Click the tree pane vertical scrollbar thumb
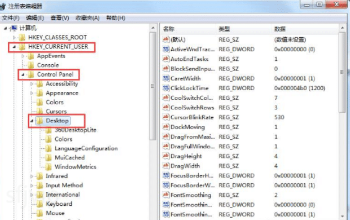The height and width of the screenshot is (220, 350). click(x=153, y=86)
